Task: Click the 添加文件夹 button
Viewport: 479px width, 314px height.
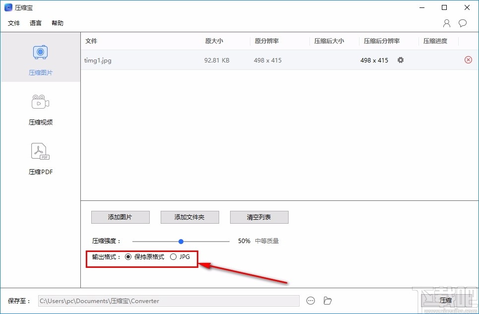Action: (x=190, y=217)
